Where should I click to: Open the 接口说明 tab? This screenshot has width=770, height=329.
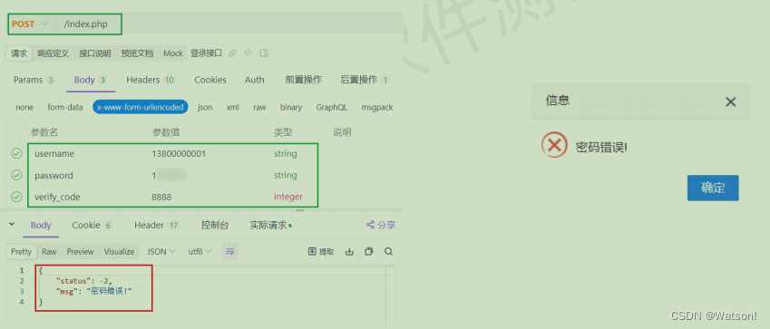click(95, 53)
